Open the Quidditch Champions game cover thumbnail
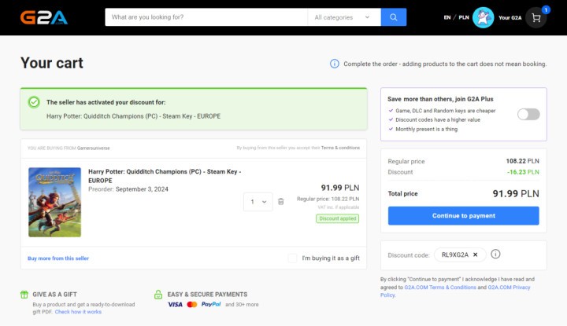Screen dimensions: 567x326 click(x=54, y=202)
